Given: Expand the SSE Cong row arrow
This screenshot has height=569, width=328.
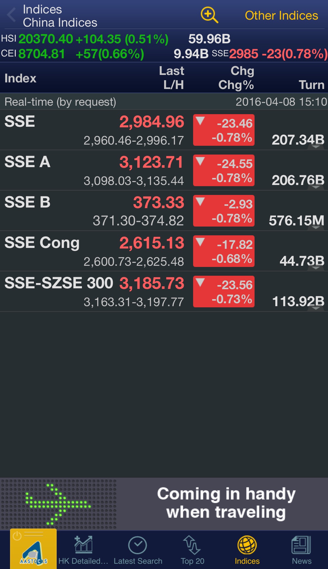Looking at the screenshot, I should pyautogui.click(x=316, y=268).
